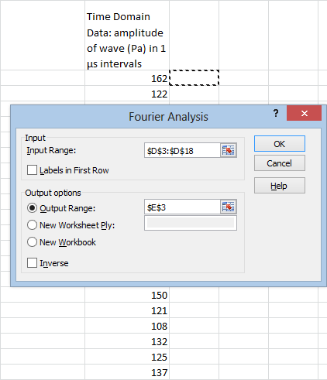Image resolution: width=327 pixels, height=380 pixels.
Task: Click the question mark help icon
Action: tap(276, 113)
